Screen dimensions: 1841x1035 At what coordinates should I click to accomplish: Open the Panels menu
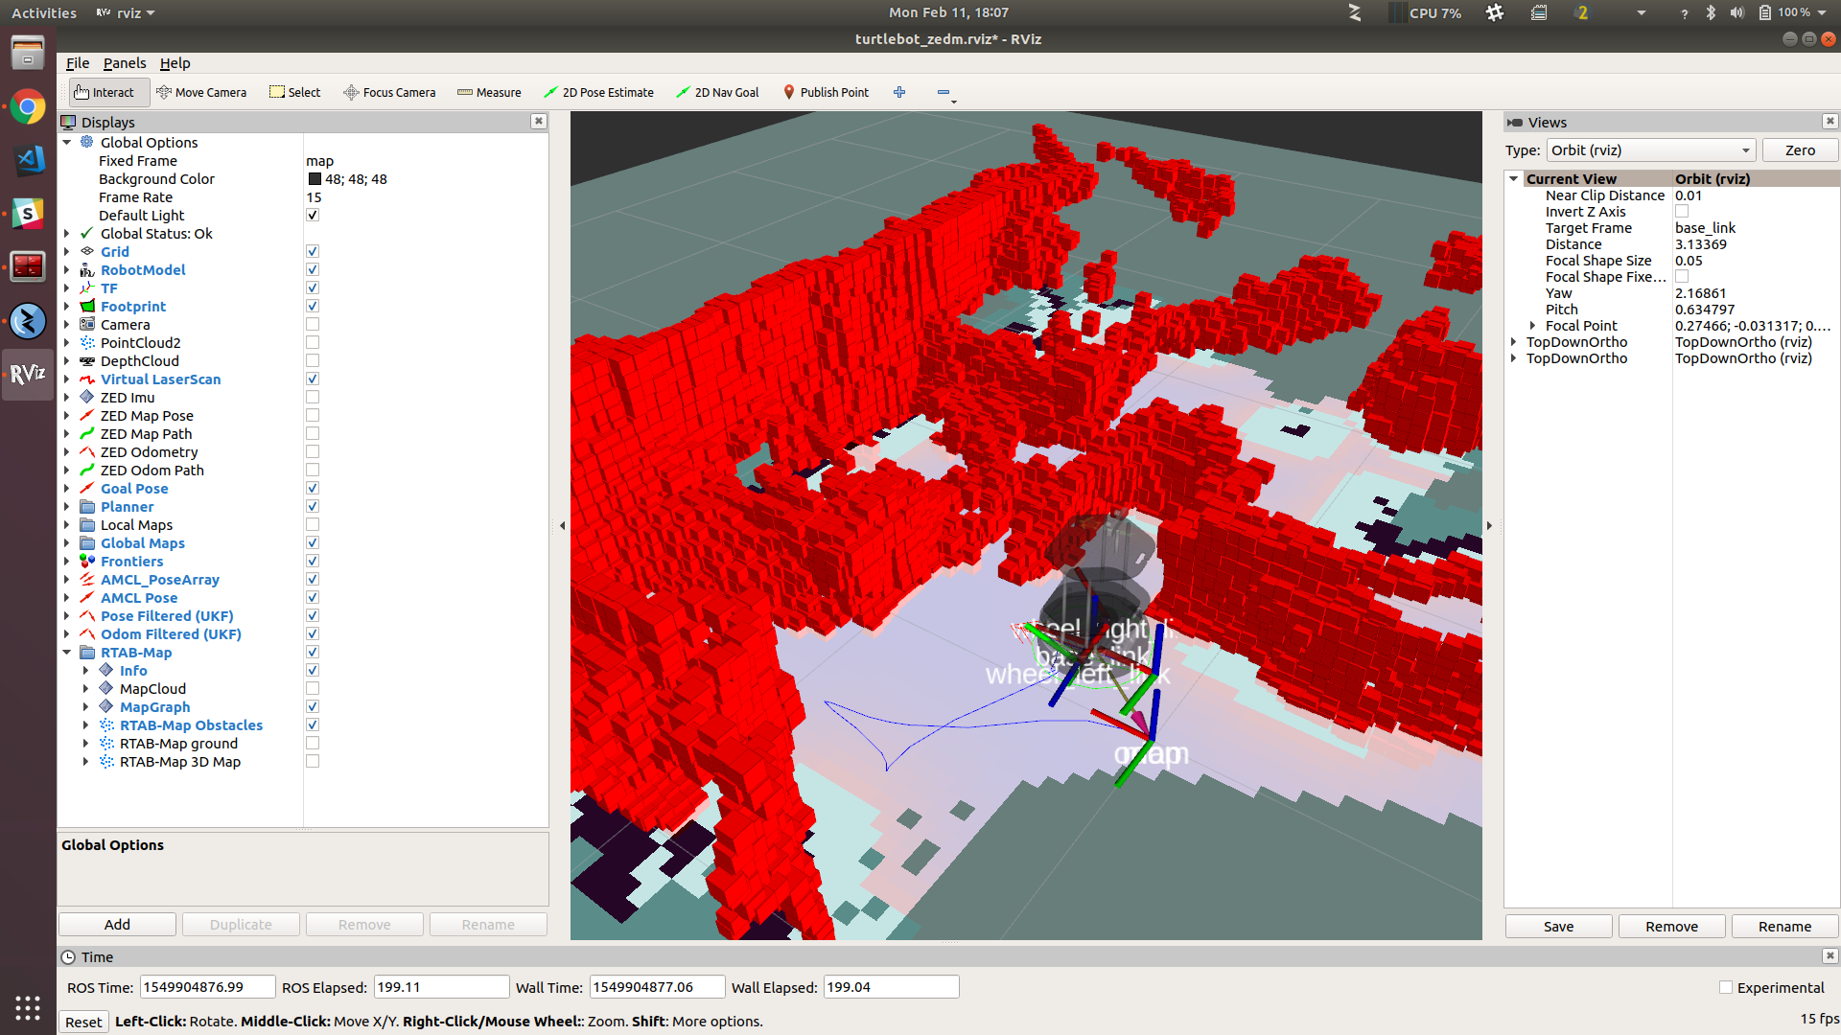(125, 63)
